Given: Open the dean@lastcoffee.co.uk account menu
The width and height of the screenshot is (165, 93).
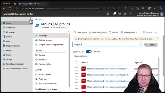Looking at the screenshot, I should click(x=150, y=14).
